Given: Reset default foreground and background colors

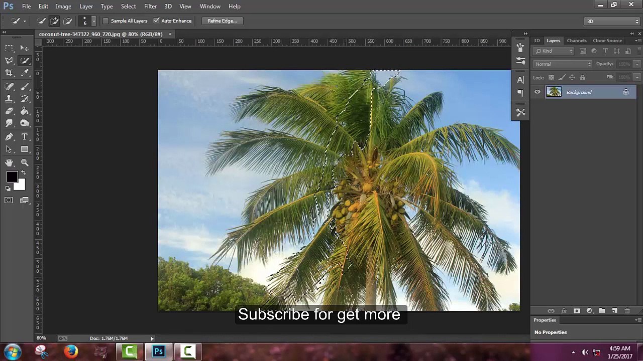Looking at the screenshot, I should [x=8, y=189].
